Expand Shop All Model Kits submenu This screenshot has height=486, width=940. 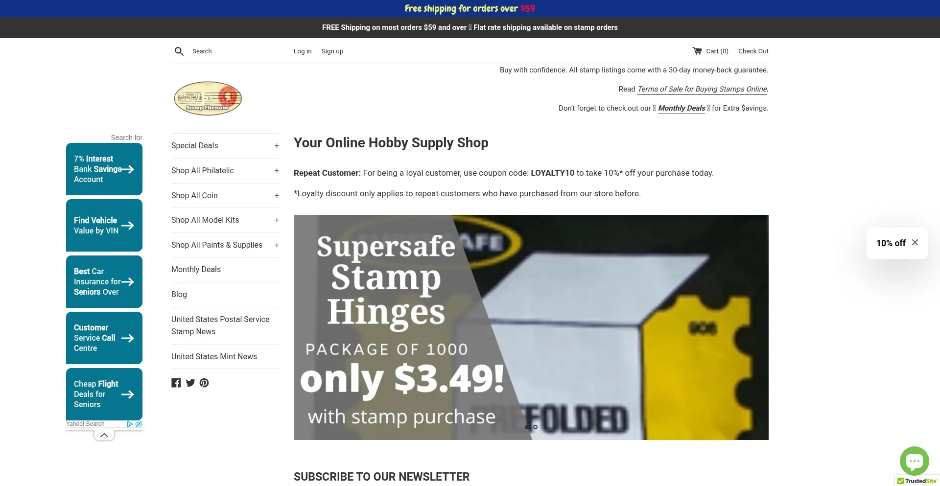pyautogui.click(x=277, y=220)
